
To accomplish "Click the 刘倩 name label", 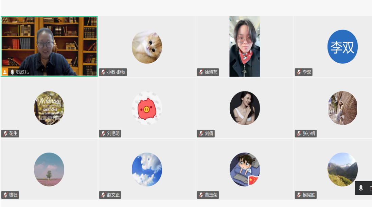I will click(209, 133).
